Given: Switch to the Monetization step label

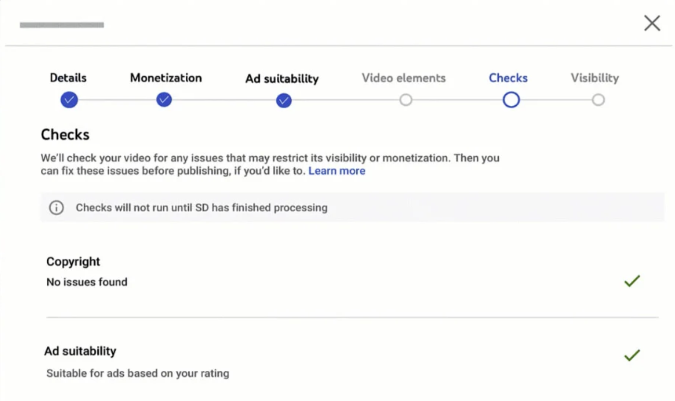Looking at the screenshot, I should (166, 78).
